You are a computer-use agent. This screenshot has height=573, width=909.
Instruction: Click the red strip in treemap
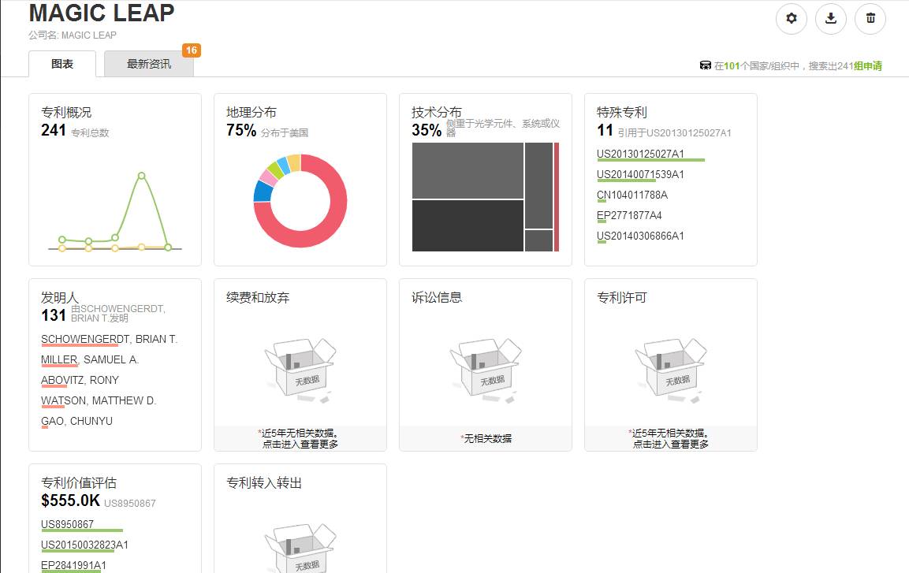[557, 197]
